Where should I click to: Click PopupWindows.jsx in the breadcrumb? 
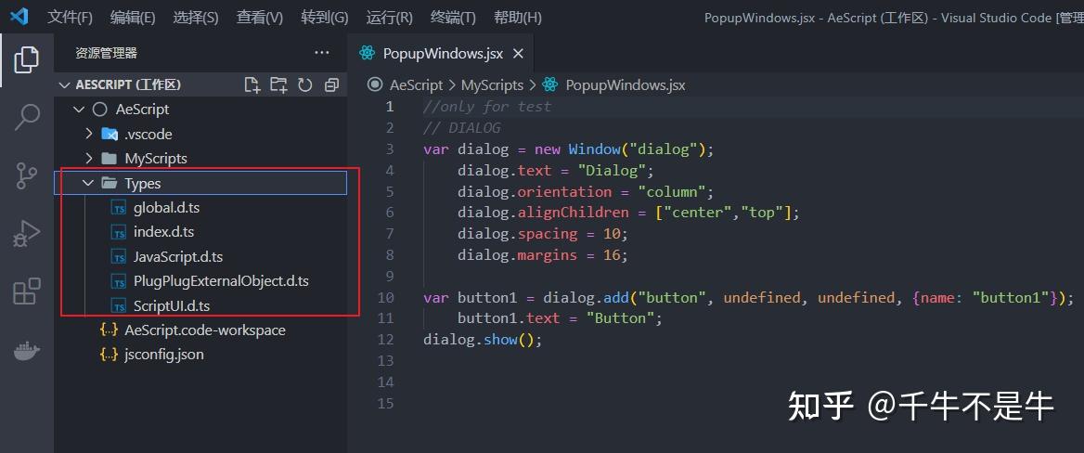(626, 85)
